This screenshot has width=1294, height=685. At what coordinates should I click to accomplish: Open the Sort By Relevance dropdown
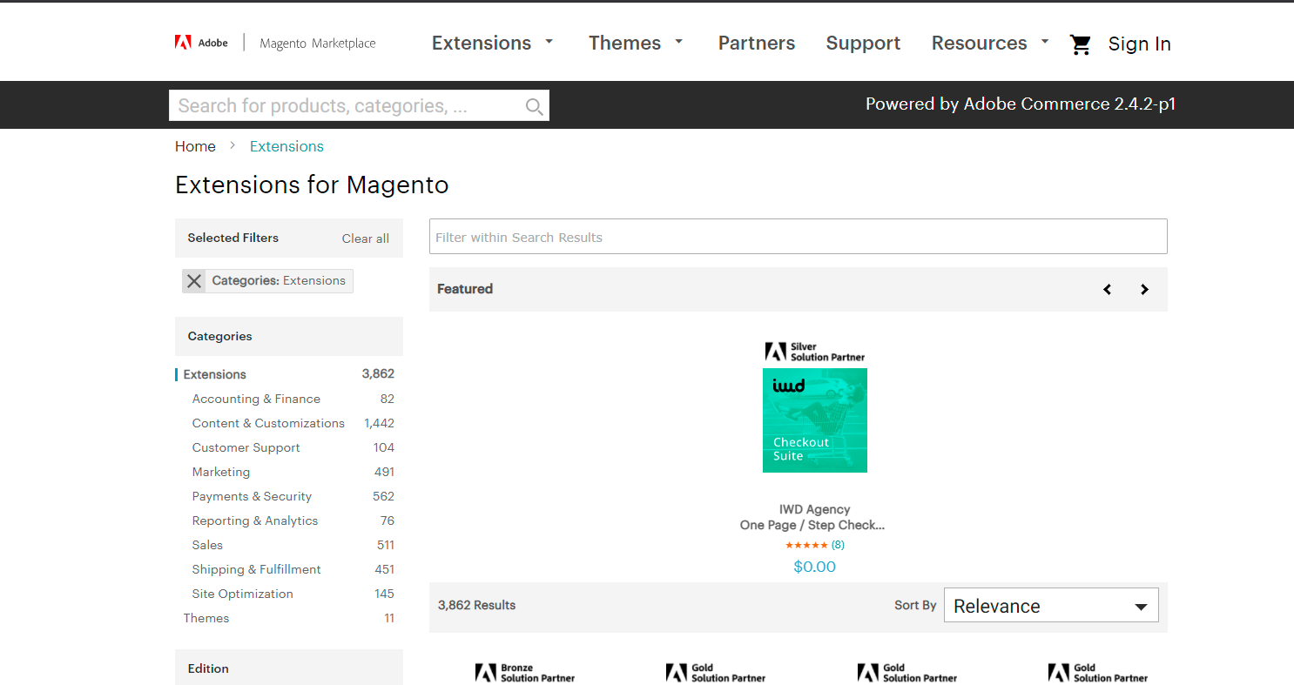tap(1050, 606)
